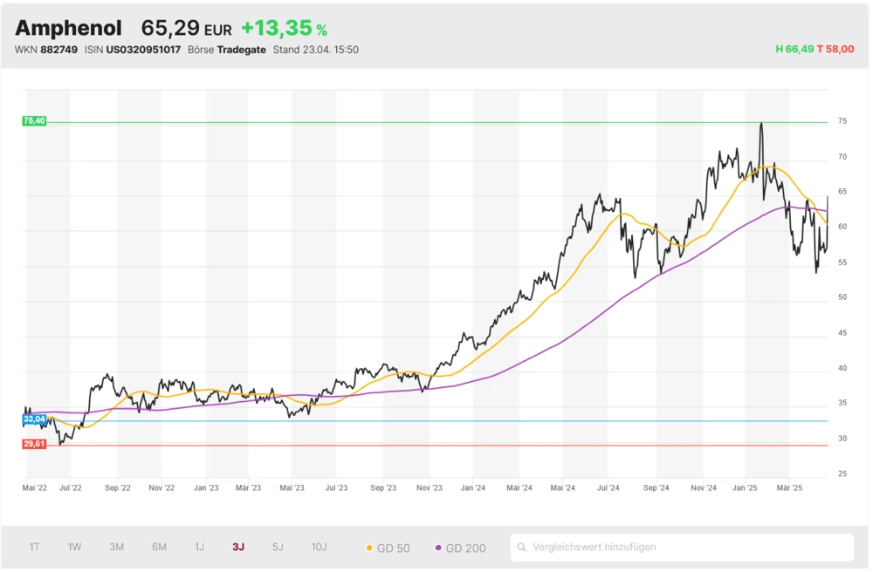Toggle the GD 50 moving average line
Screen dimensions: 873x572
pyautogui.click(x=388, y=548)
